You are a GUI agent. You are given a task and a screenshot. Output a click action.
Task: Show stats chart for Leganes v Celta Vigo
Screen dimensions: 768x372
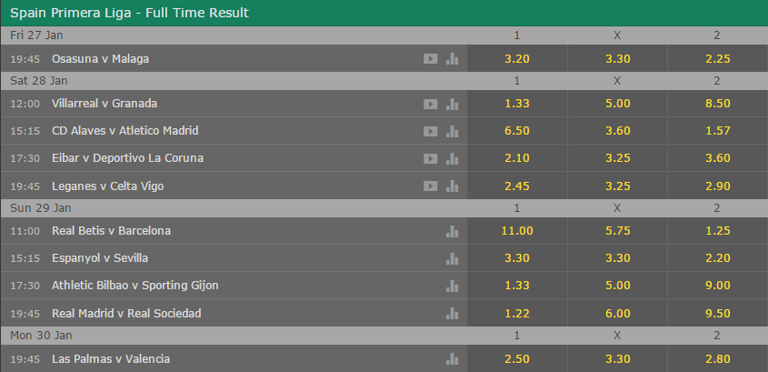click(452, 186)
